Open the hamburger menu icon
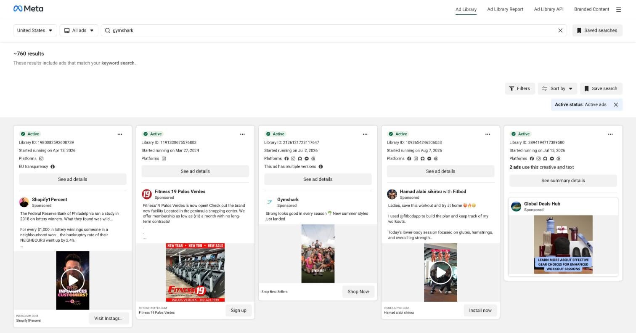636x333 pixels. [x=618, y=9]
